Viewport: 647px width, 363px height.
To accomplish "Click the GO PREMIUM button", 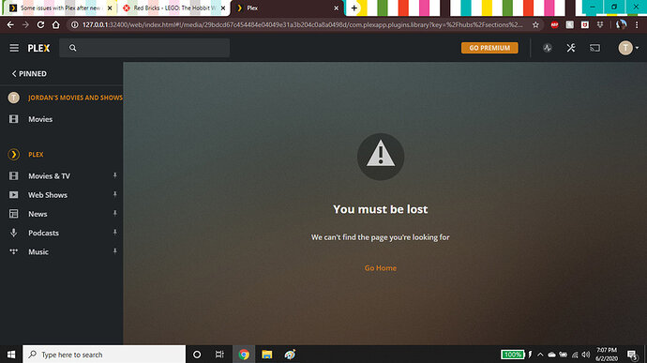I will [489, 48].
